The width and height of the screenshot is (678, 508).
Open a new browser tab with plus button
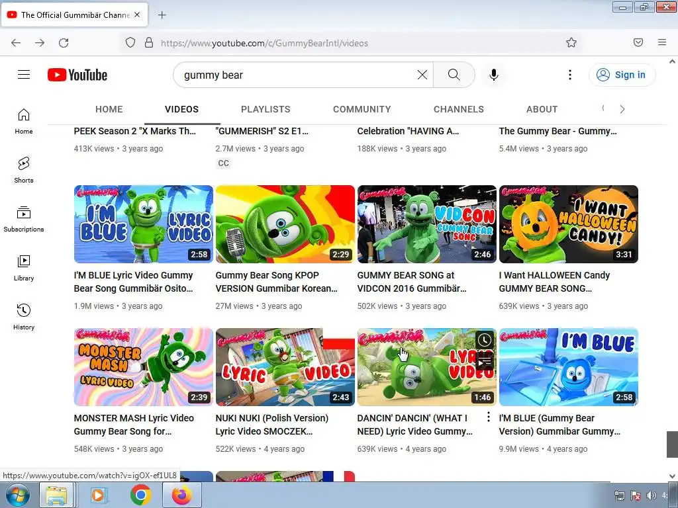pos(162,15)
